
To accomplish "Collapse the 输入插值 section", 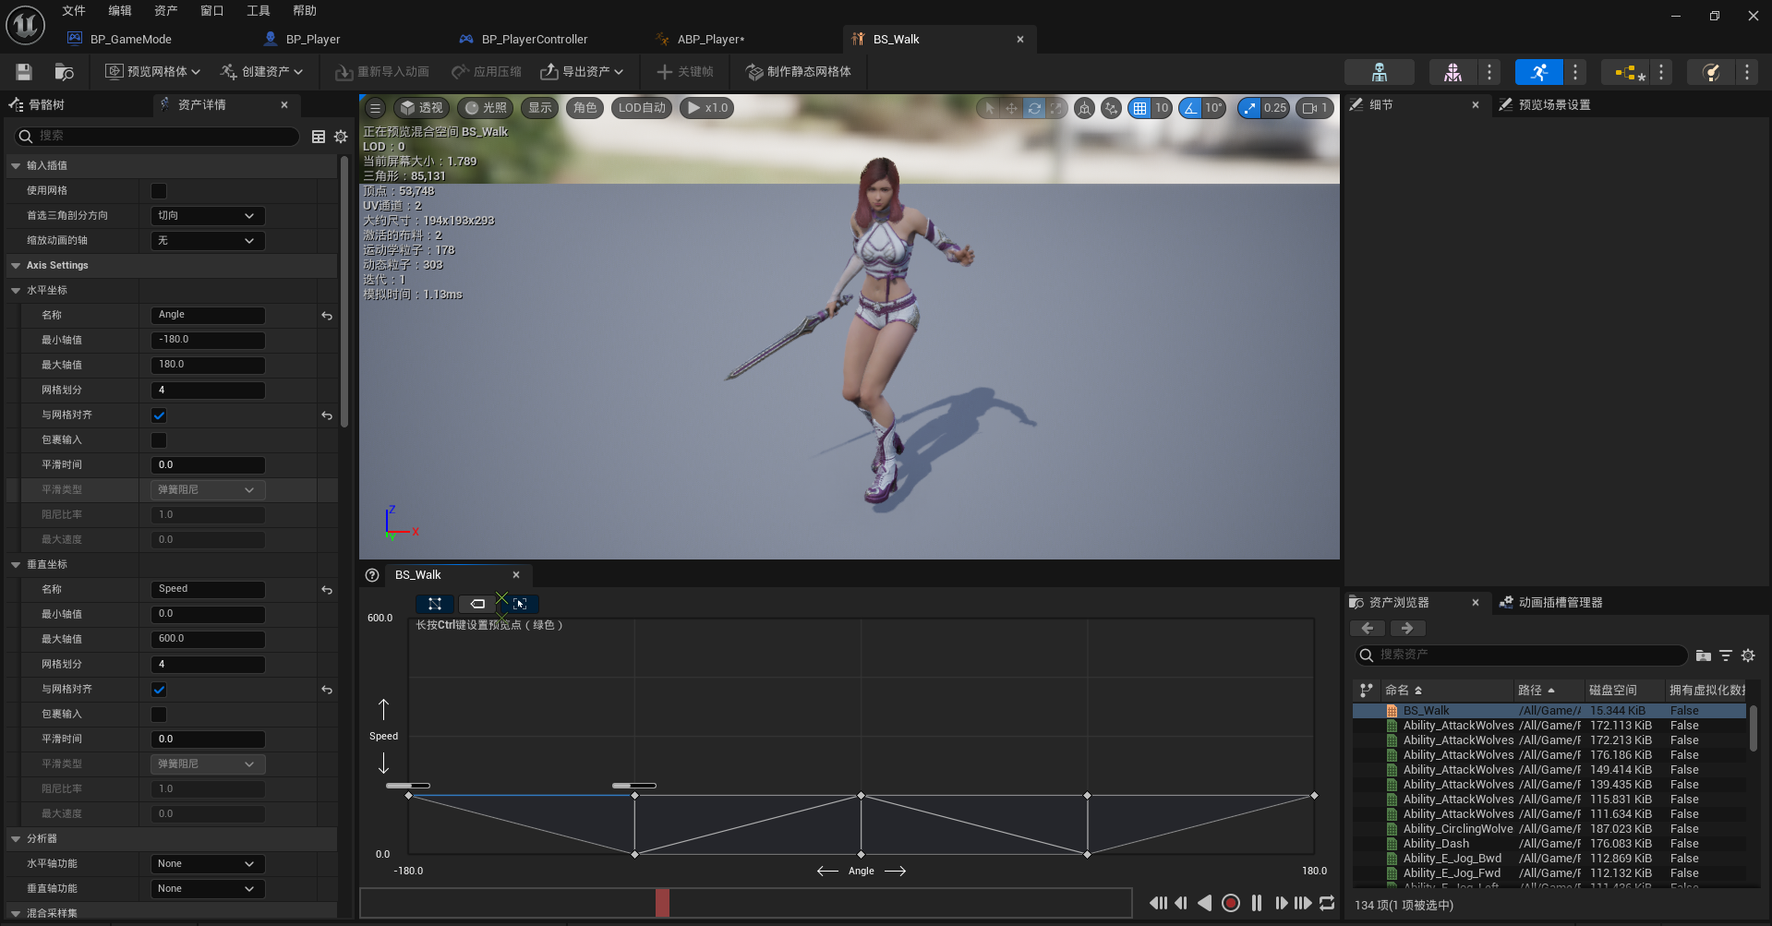I will (x=16, y=166).
